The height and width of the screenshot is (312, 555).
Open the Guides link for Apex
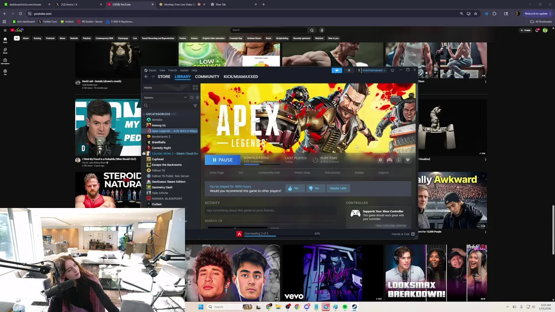[x=359, y=172]
